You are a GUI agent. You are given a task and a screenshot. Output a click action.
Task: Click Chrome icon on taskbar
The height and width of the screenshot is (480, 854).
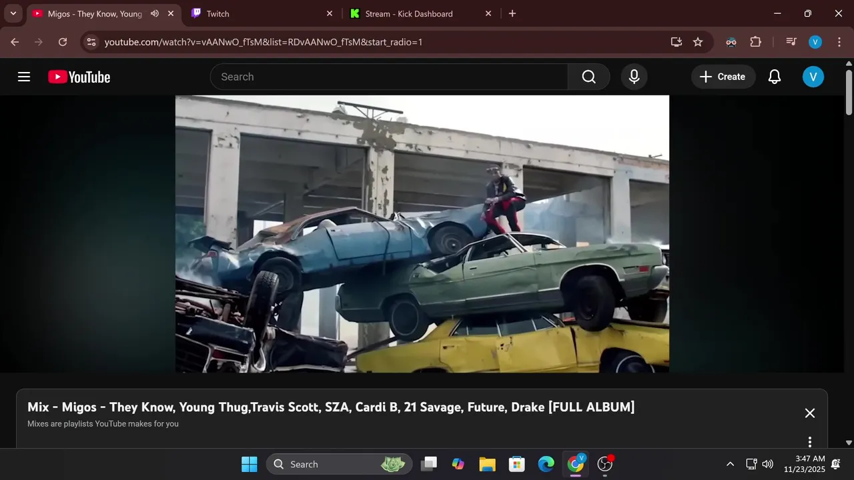click(575, 464)
